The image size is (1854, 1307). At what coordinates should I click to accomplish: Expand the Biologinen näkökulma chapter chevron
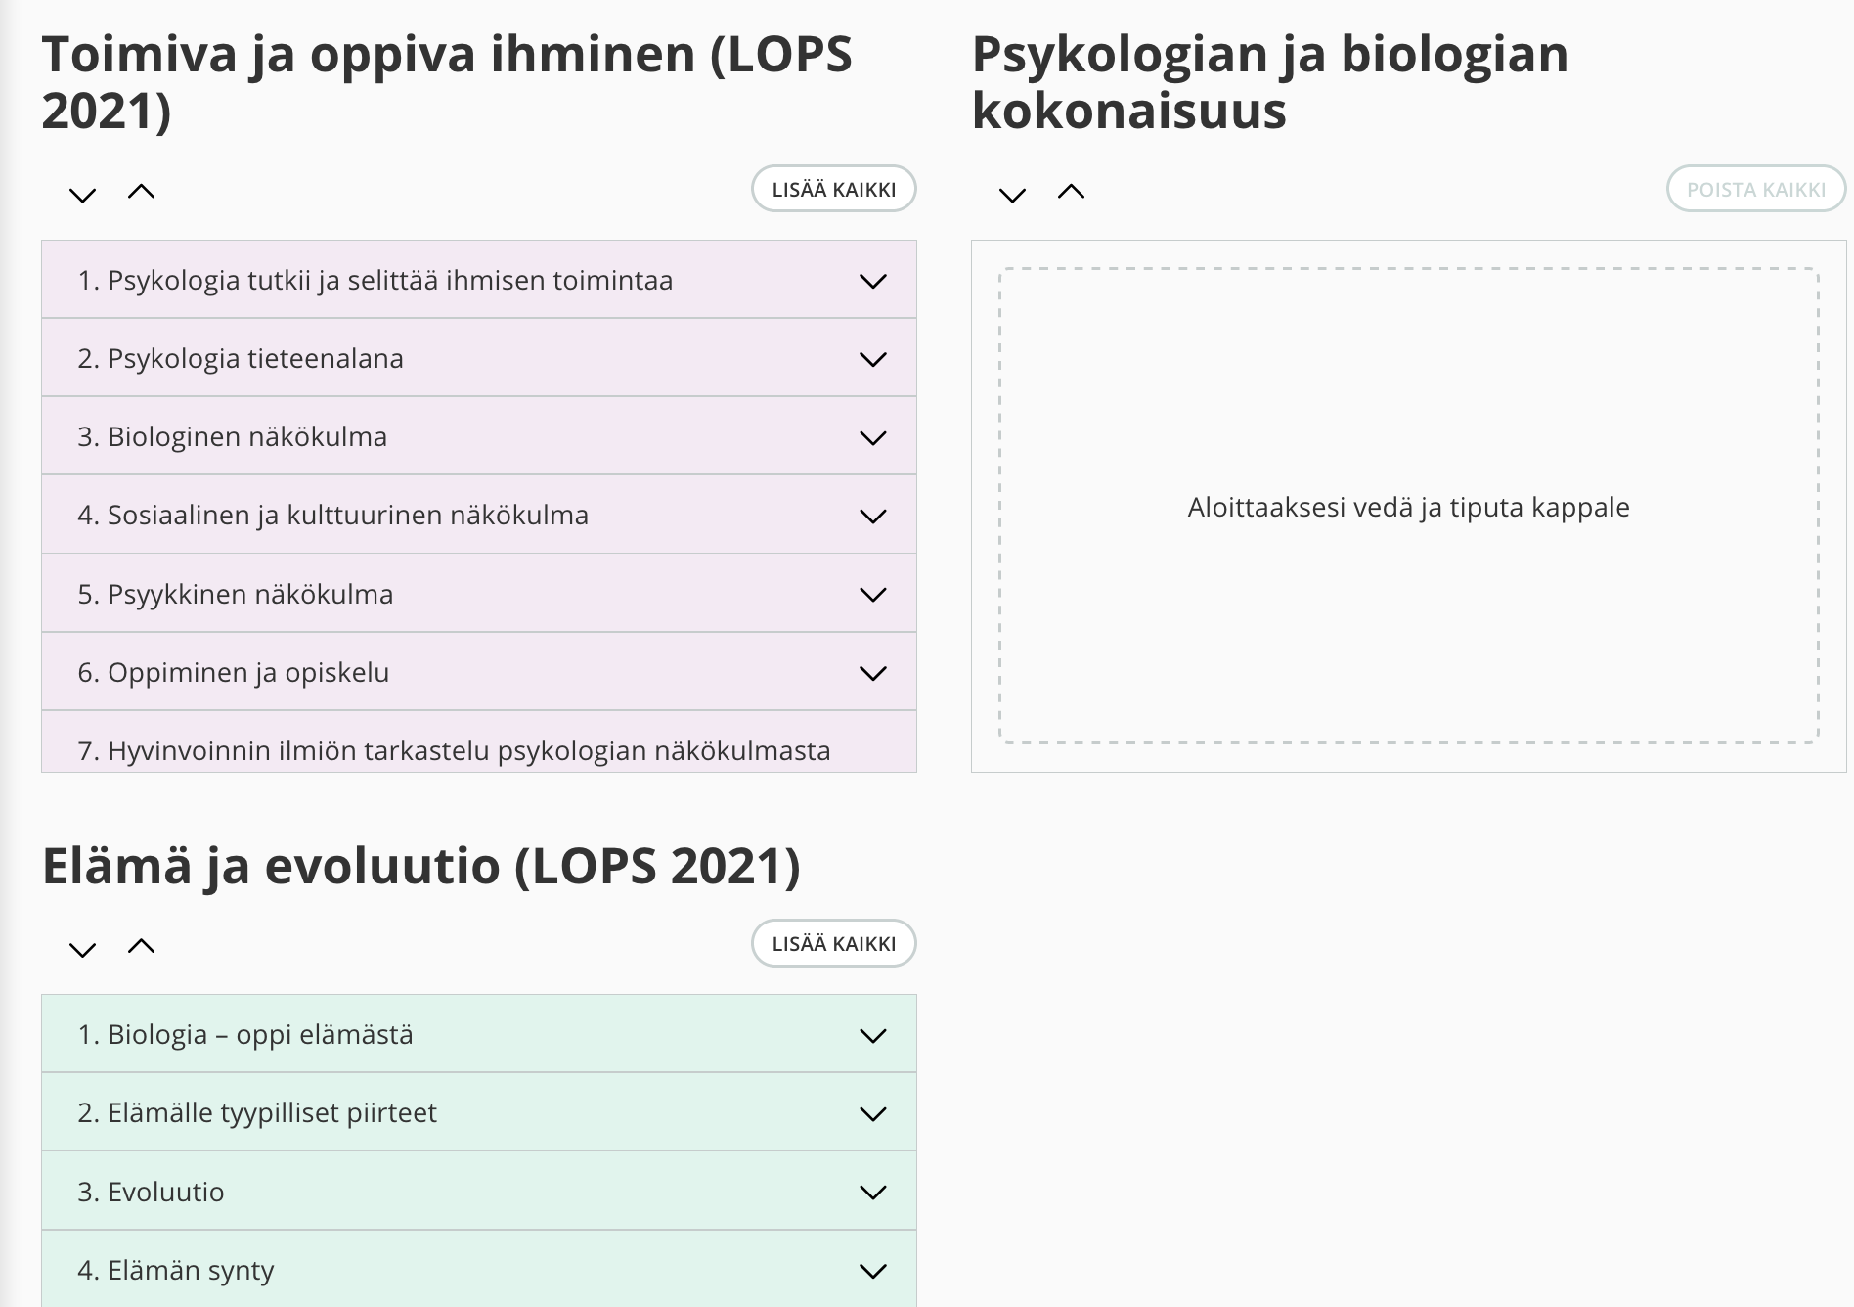click(872, 437)
